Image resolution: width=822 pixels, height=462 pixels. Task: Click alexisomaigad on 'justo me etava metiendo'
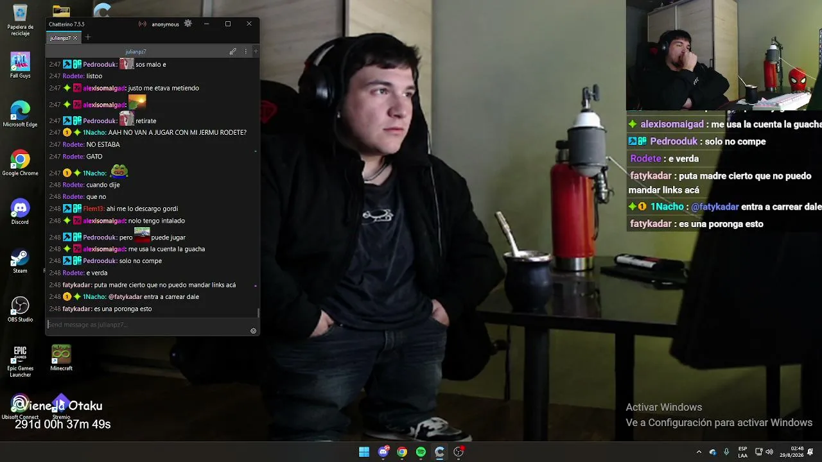tap(105, 89)
